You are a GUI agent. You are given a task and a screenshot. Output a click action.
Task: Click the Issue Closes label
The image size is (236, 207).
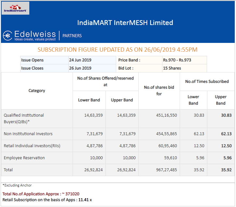click(32, 68)
